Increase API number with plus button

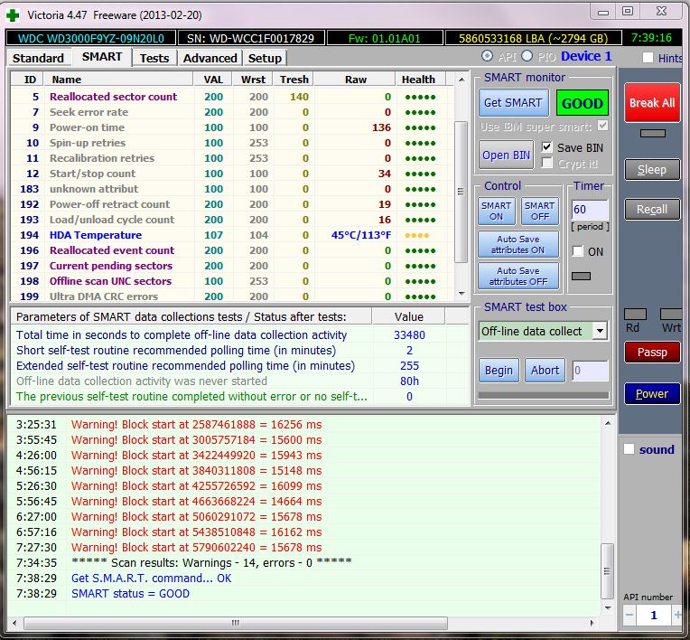click(x=677, y=615)
